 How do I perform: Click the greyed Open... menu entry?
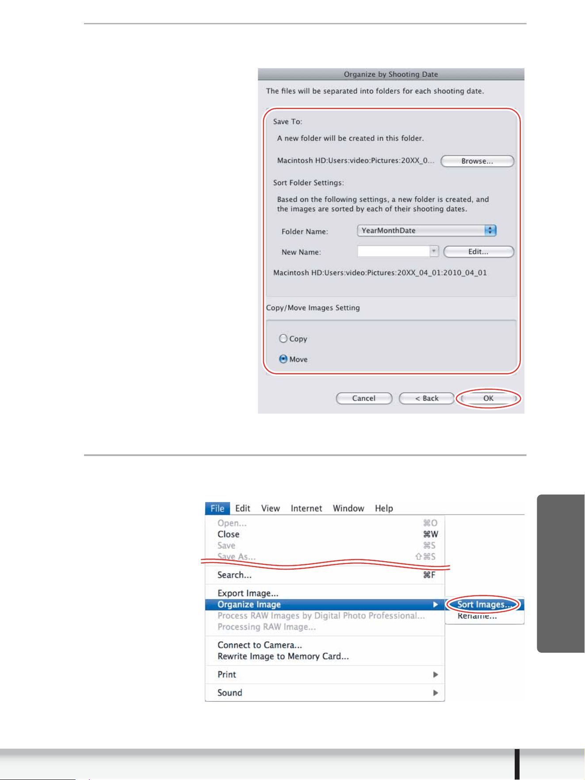(x=325, y=523)
